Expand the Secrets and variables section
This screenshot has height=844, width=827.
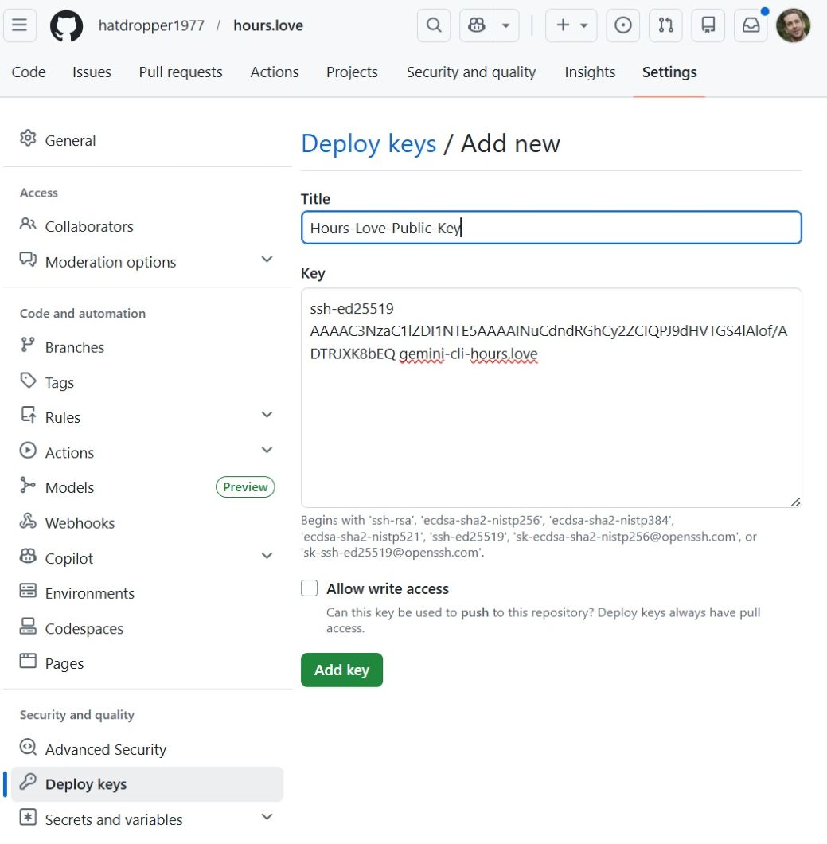coord(112,819)
